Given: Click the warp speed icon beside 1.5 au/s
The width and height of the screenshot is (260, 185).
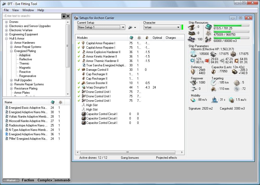Looking at the screenshot, I should coord(231,100).
